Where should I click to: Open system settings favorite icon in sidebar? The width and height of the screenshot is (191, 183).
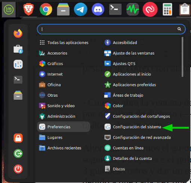tap(18, 64)
